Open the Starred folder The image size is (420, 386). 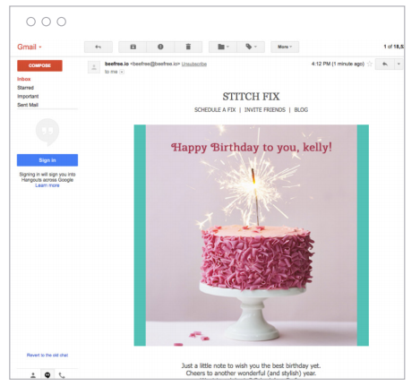pyautogui.click(x=25, y=88)
